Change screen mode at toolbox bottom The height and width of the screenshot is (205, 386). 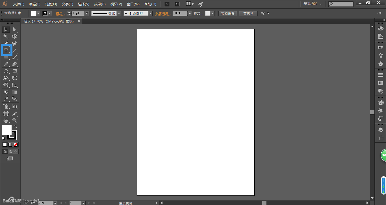coord(10,159)
